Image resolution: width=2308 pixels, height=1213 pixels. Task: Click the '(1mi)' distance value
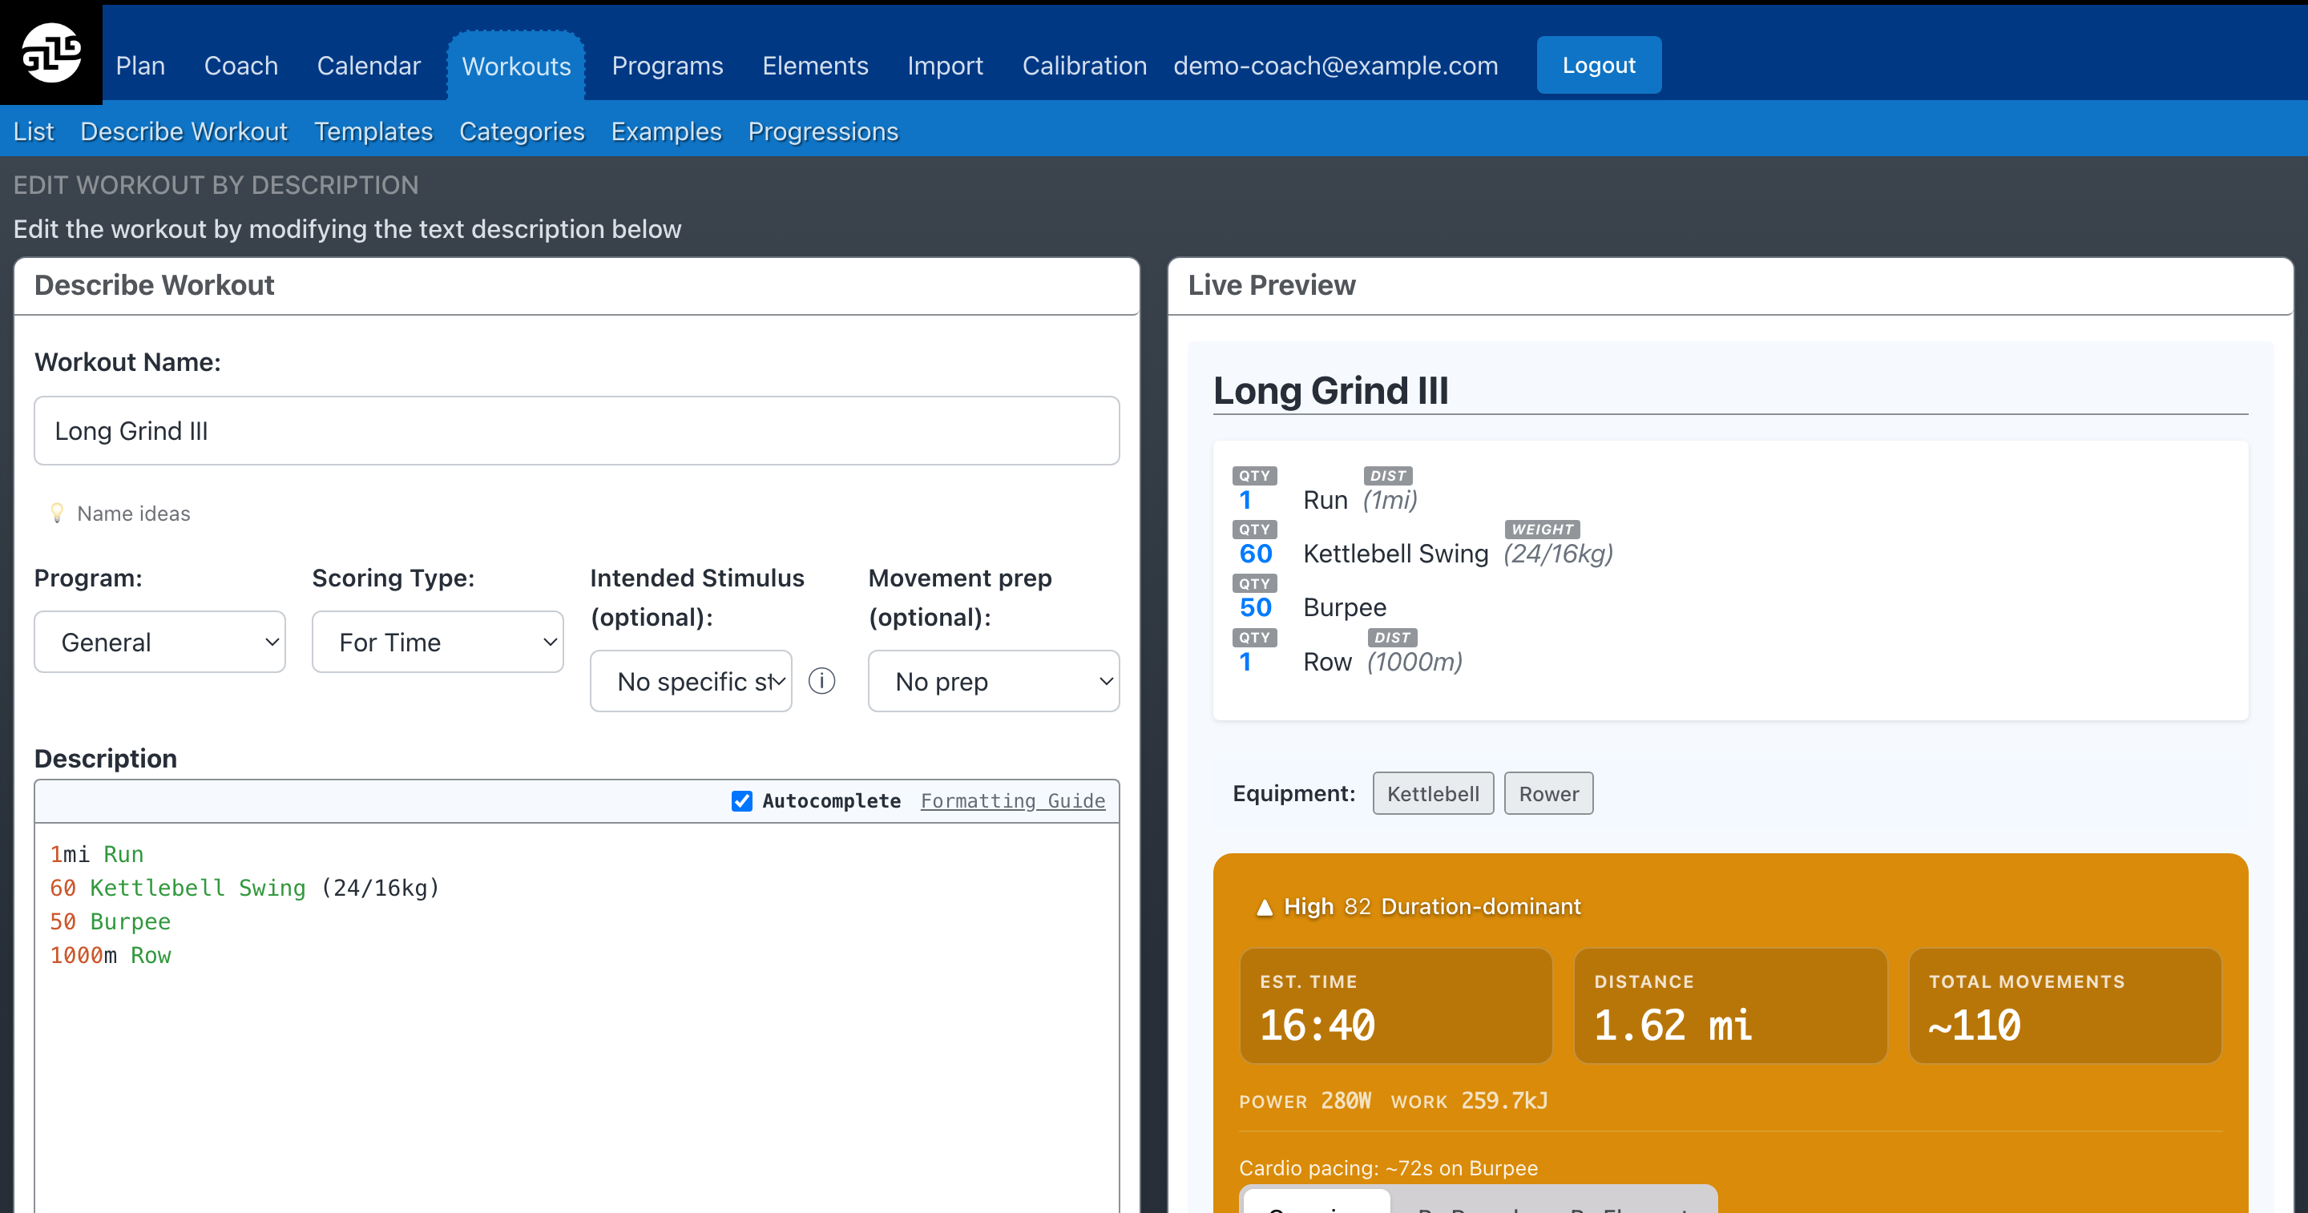(x=1390, y=500)
